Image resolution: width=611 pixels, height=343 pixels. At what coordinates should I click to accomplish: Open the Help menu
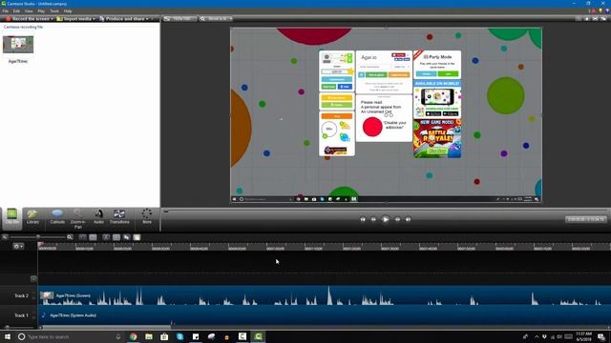pyautogui.click(x=68, y=11)
